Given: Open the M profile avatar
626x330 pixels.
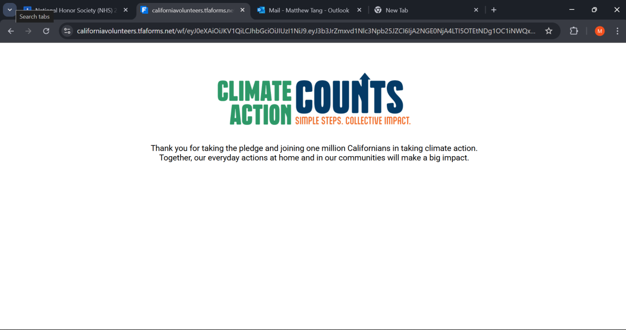Looking at the screenshot, I should pos(600,31).
